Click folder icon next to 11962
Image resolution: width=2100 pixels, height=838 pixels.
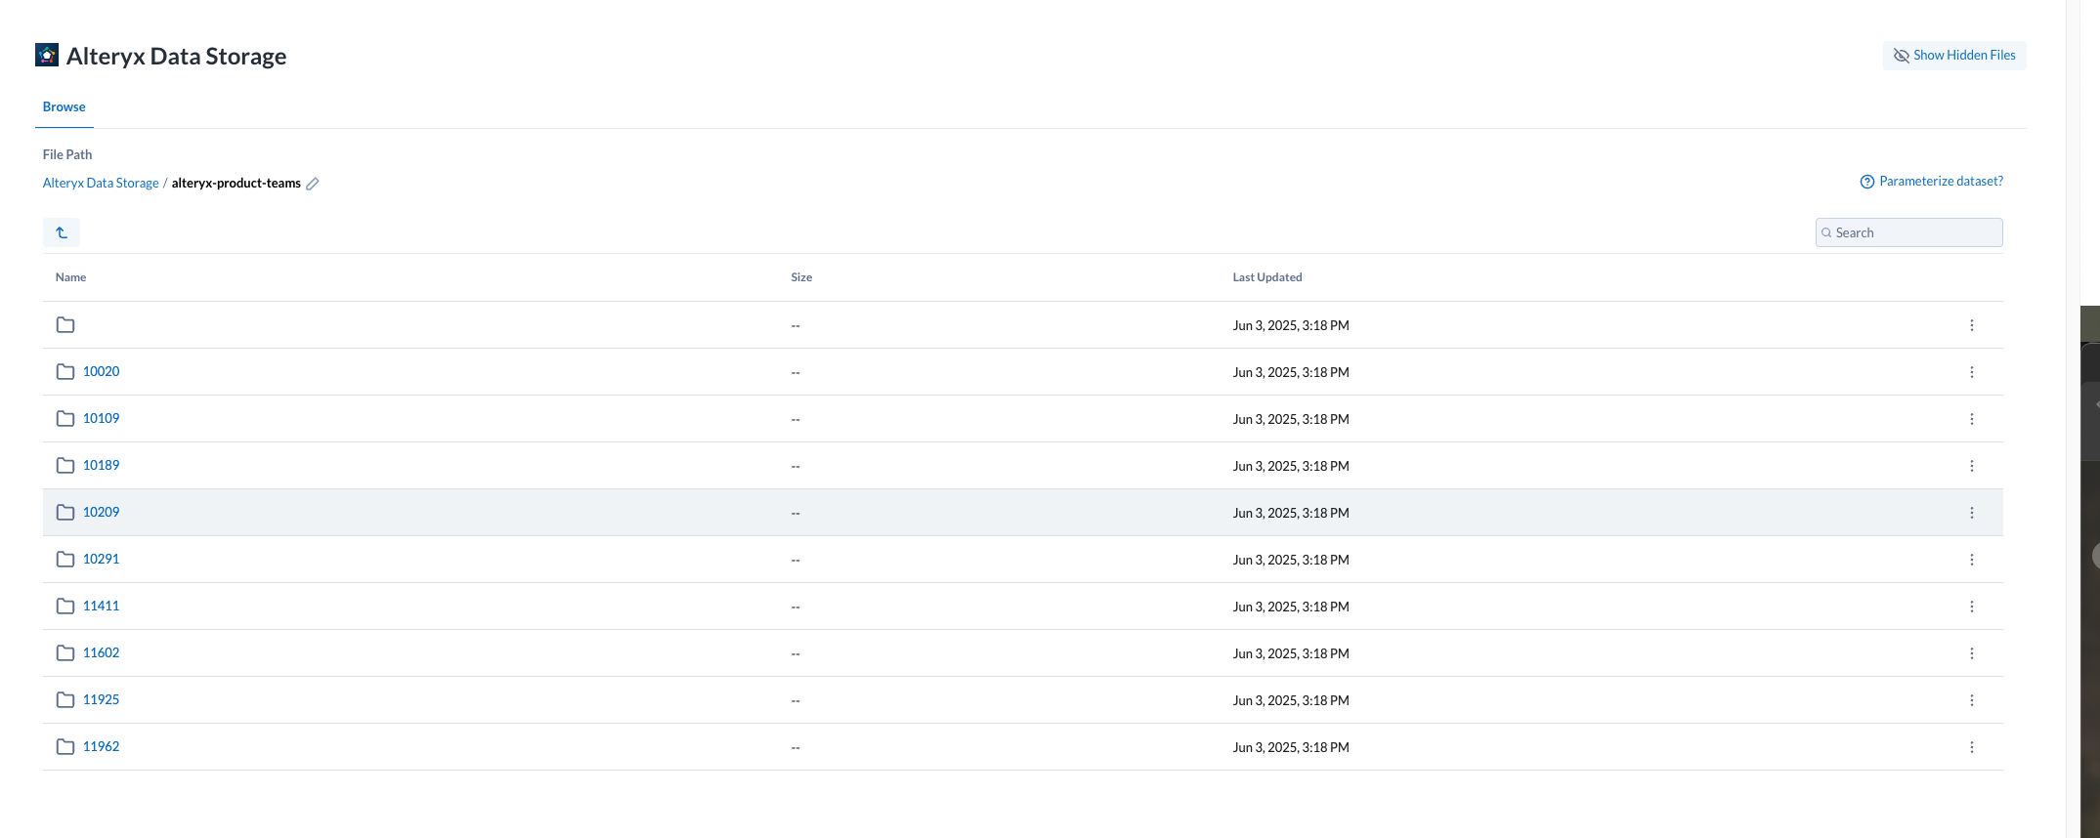point(65,747)
